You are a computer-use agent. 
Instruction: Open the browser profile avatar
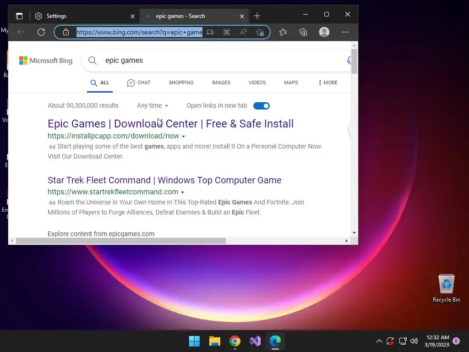[x=324, y=32]
